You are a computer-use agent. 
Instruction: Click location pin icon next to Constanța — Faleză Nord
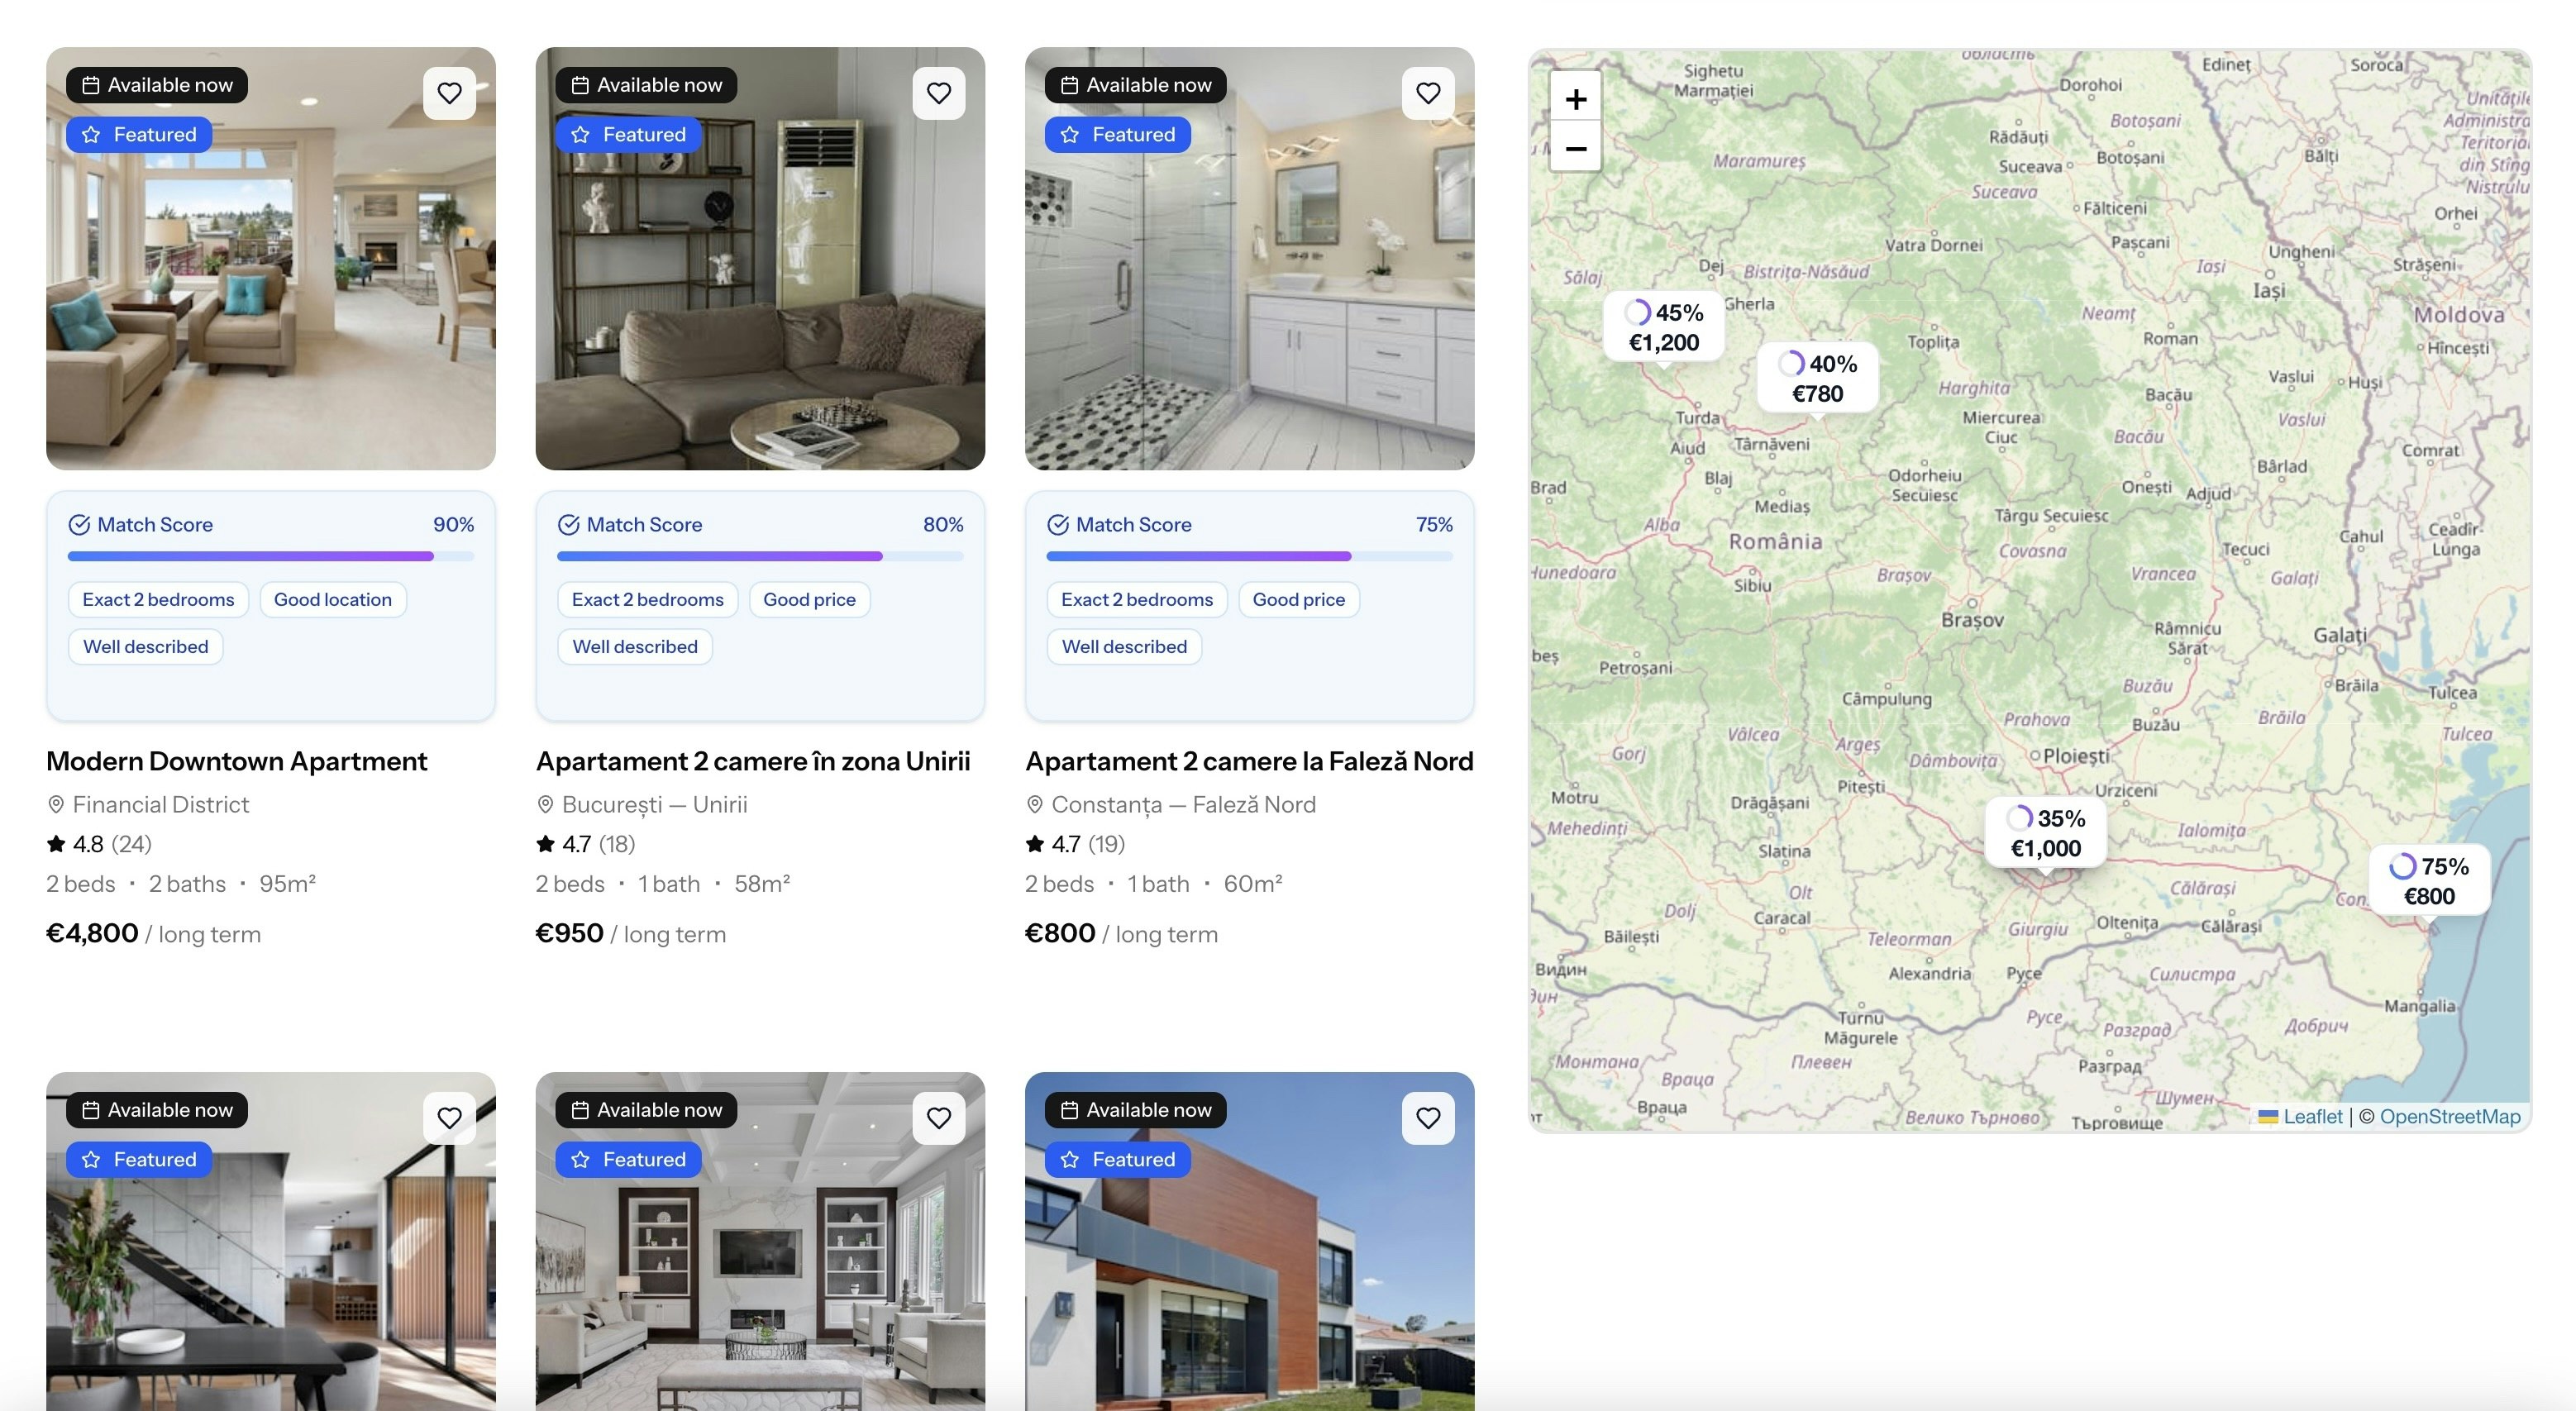point(1035,804)
